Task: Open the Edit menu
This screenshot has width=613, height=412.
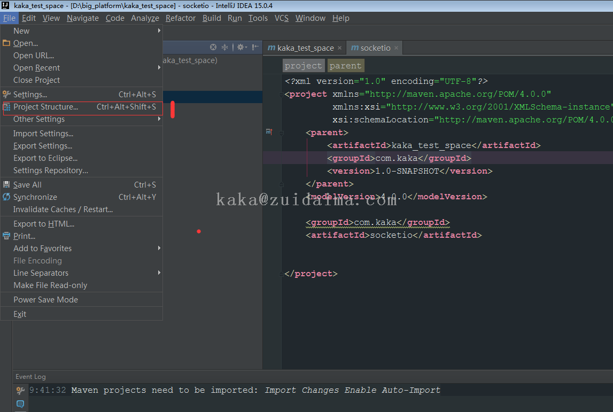Action: point(28,18)
